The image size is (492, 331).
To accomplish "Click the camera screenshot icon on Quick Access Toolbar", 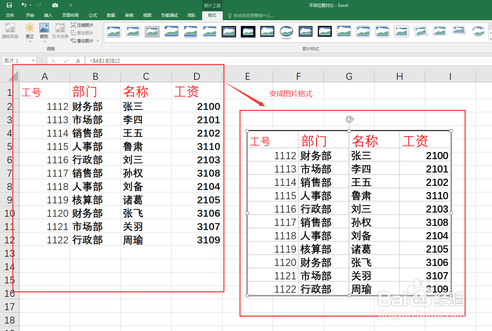I will click(x=55, y=5).
